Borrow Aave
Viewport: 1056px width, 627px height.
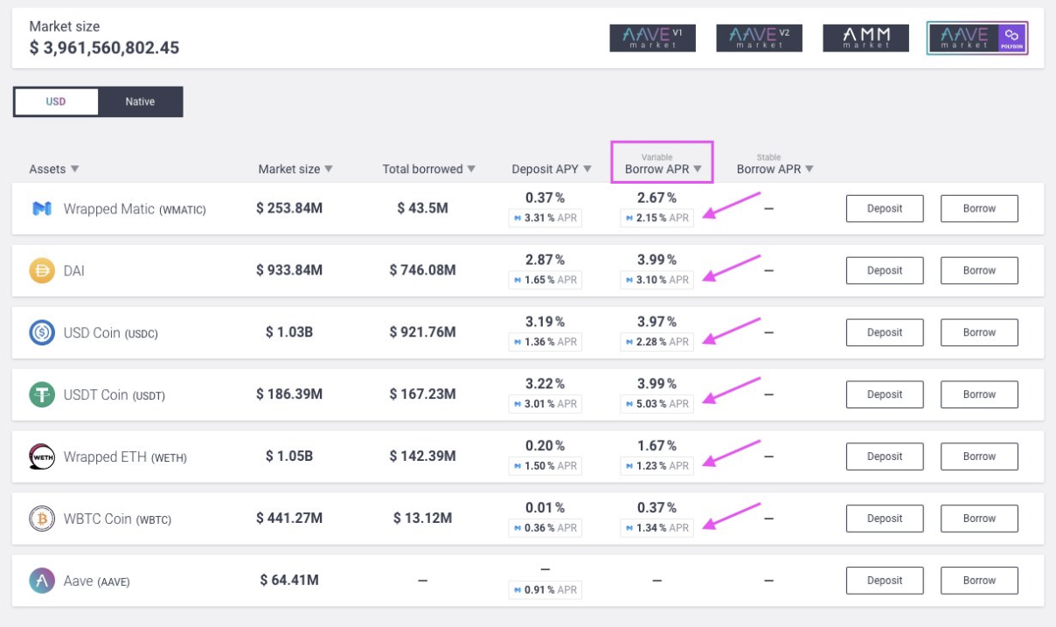coord(979,581)
